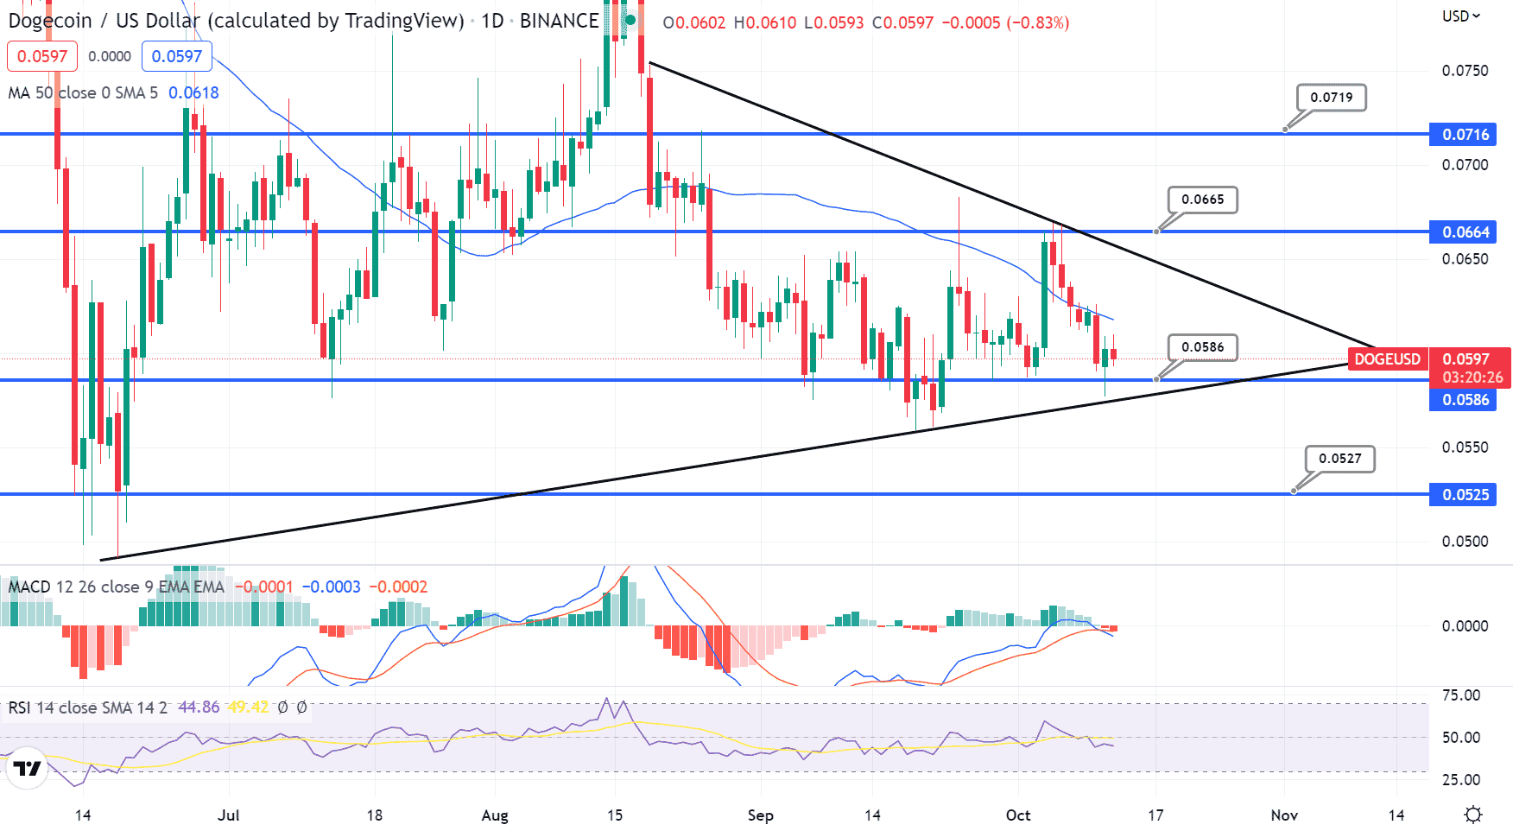Click the RSI value 44.86

(x=199, y=707)
